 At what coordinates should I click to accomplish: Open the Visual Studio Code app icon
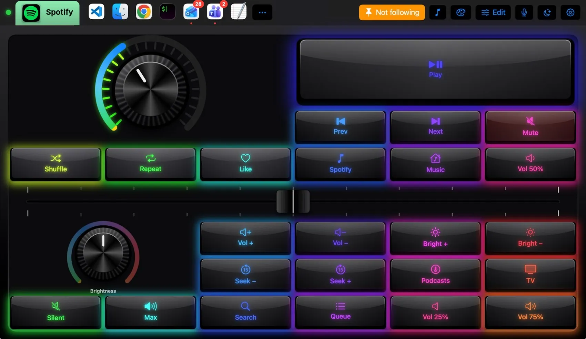coord(97,12)
